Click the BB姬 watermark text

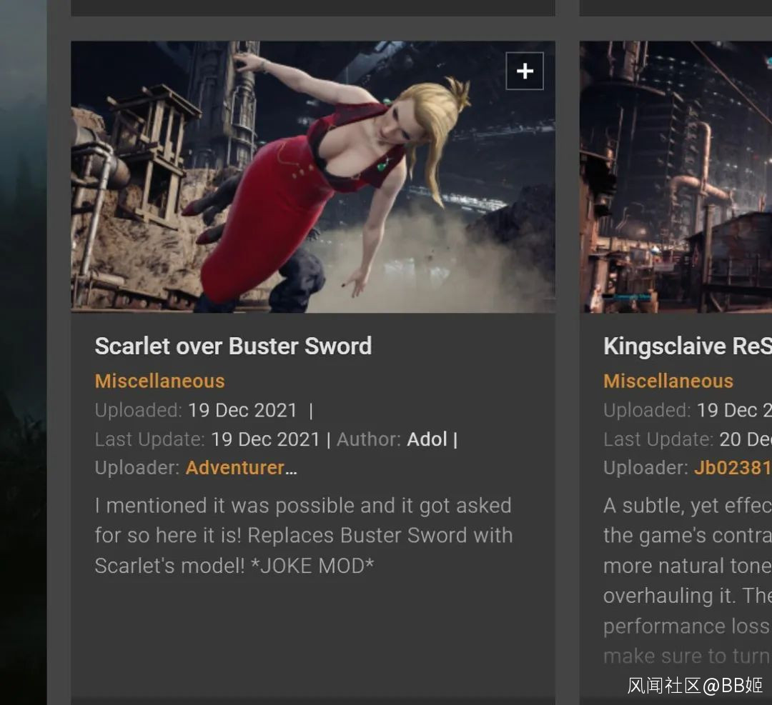(x=743, y=685)
